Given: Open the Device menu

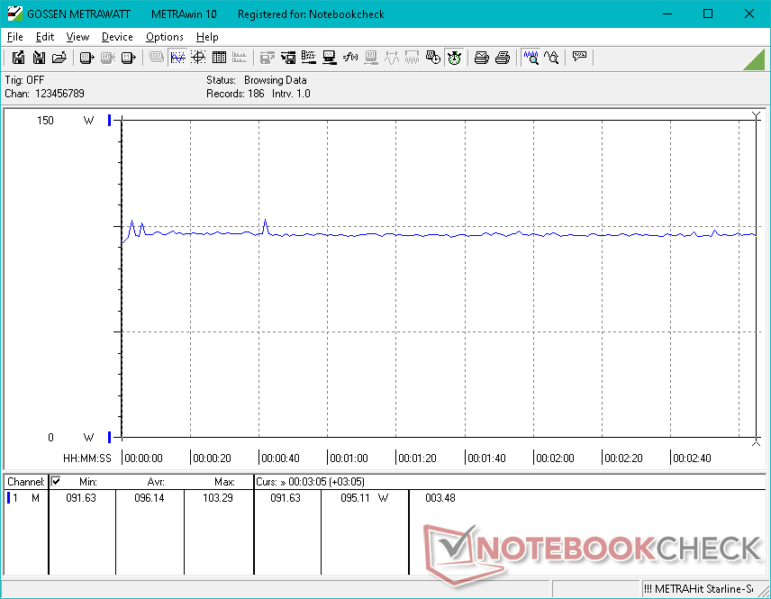Looking at the screenshot, I should (x=117, y=37).
